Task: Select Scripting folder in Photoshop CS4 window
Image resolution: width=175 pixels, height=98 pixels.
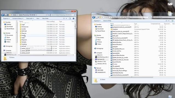Action: (24, 44)
